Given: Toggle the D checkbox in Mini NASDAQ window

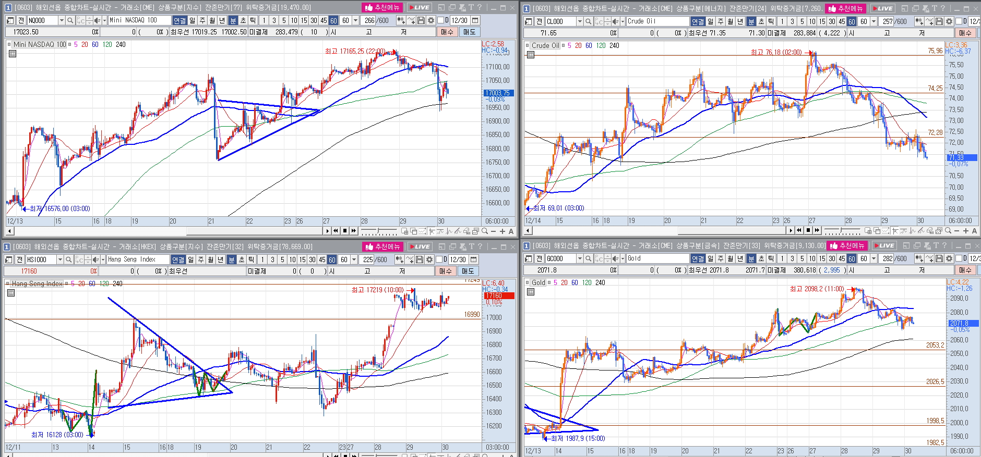Looking at the screenshot, I should pos(440,20).
